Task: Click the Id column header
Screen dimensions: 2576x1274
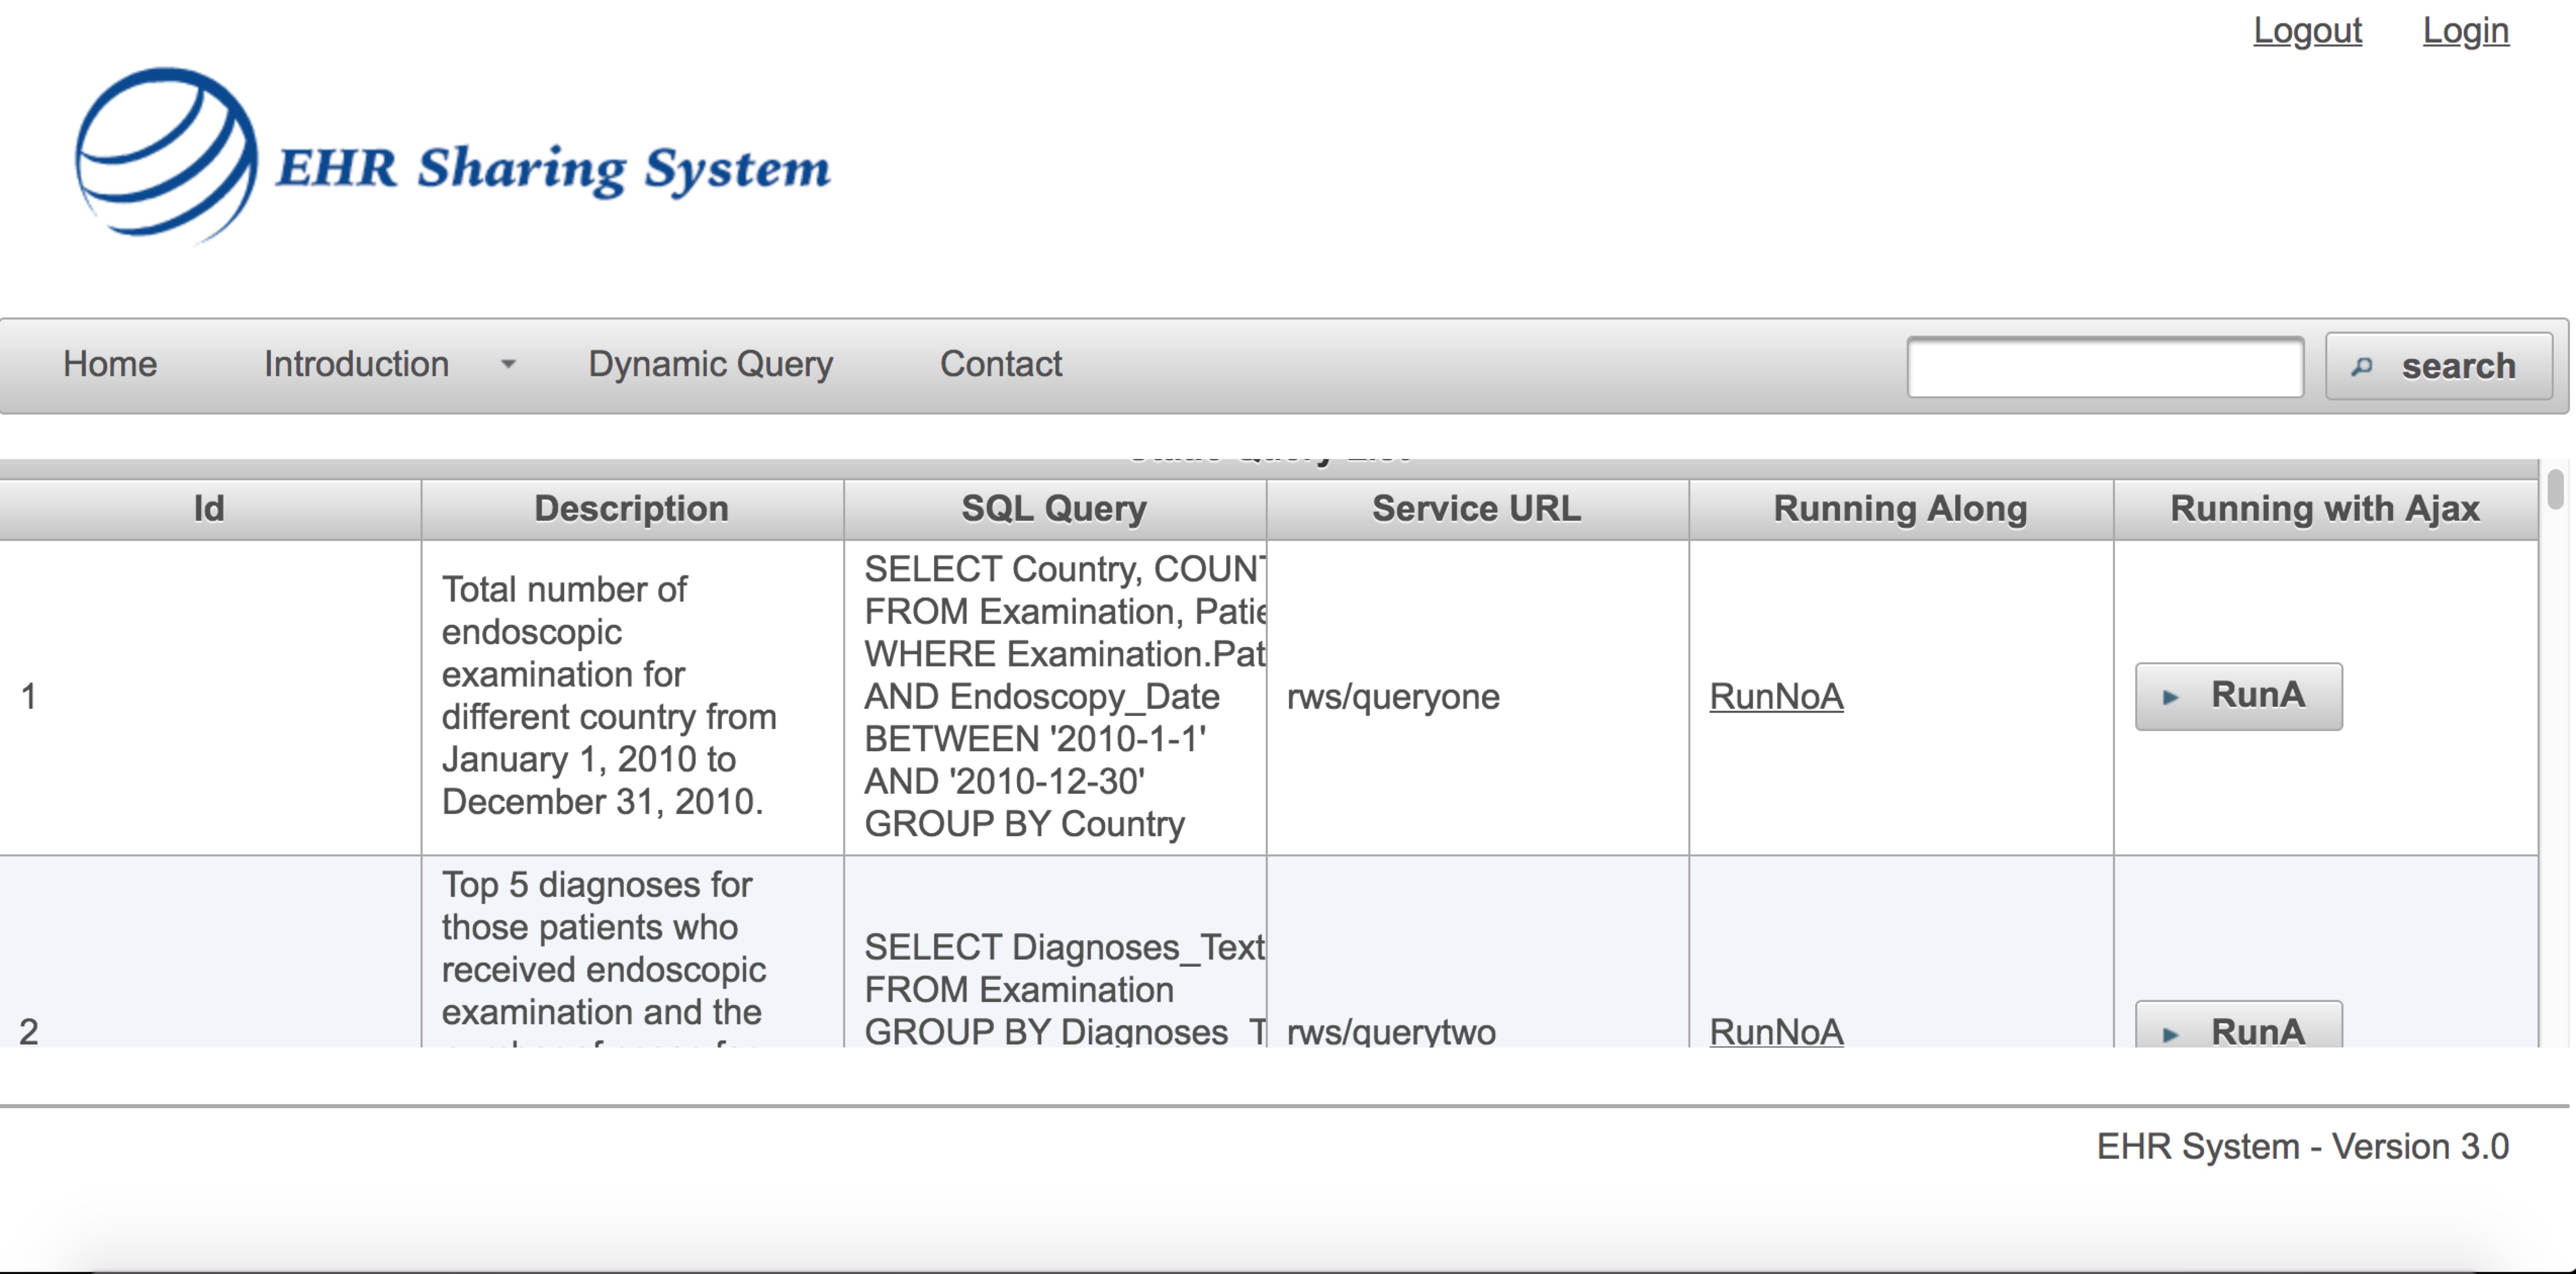Action: click(209, 508)
